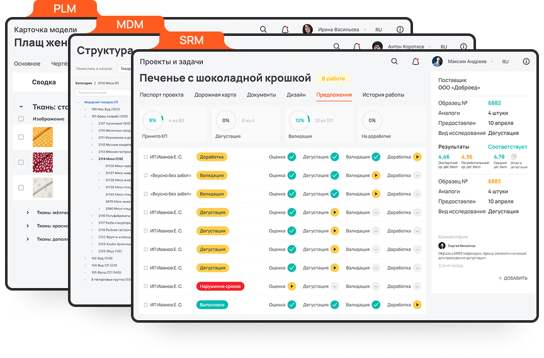
Task: Click play icon in Нарушение сроков row
Action: click(292, 286)
